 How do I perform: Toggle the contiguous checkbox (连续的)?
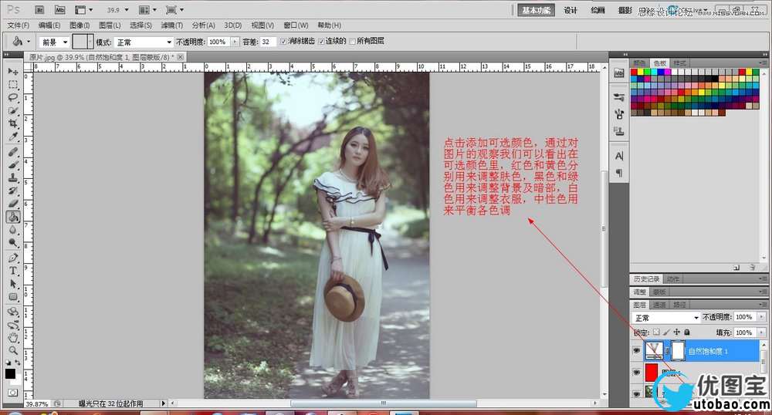pyautogui.click(x=321, y=42)
